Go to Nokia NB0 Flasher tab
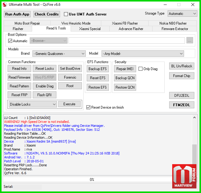This screenshot has width=201, height=193. [x=173, y=23]
